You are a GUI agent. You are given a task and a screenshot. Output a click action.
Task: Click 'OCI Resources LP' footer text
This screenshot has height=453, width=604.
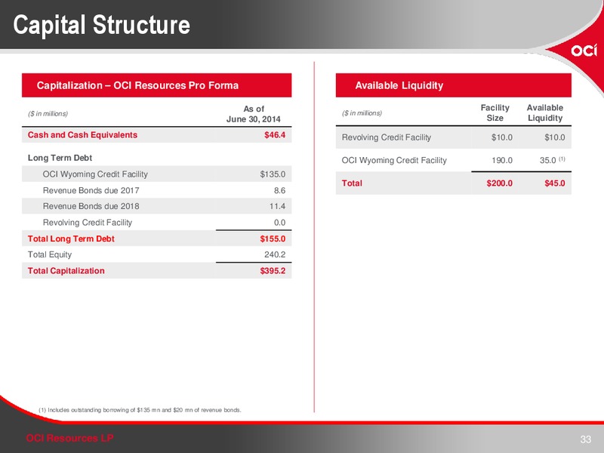click(69, 439)
